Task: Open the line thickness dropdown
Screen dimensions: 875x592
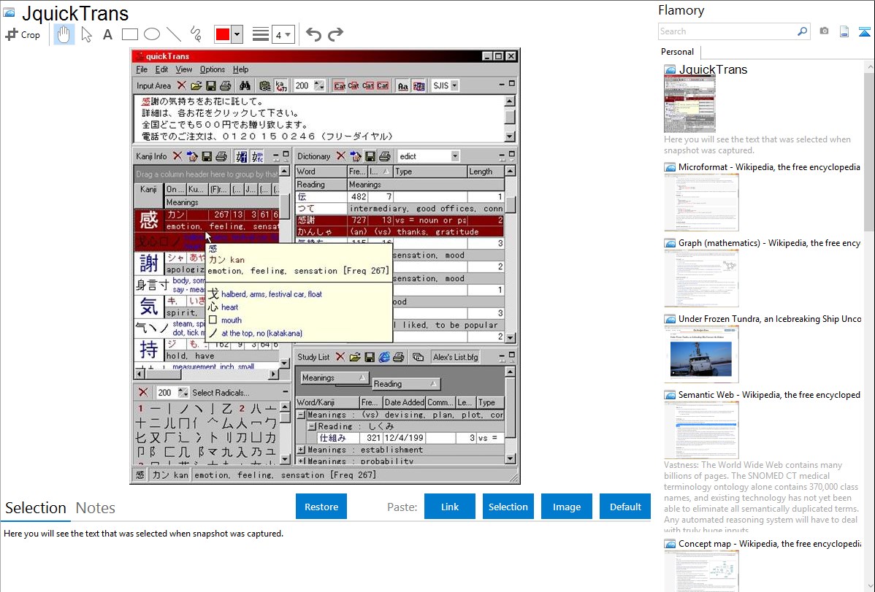Action: click(283, 34)
